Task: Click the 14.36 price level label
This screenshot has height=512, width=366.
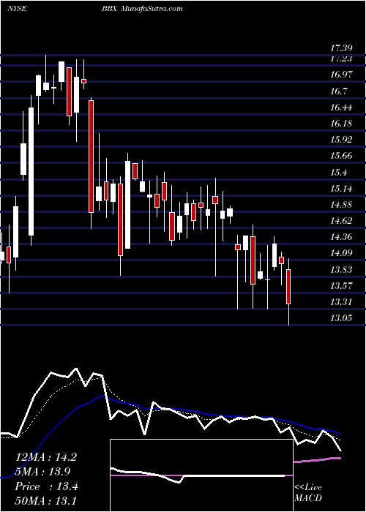Action: (341, 237)
